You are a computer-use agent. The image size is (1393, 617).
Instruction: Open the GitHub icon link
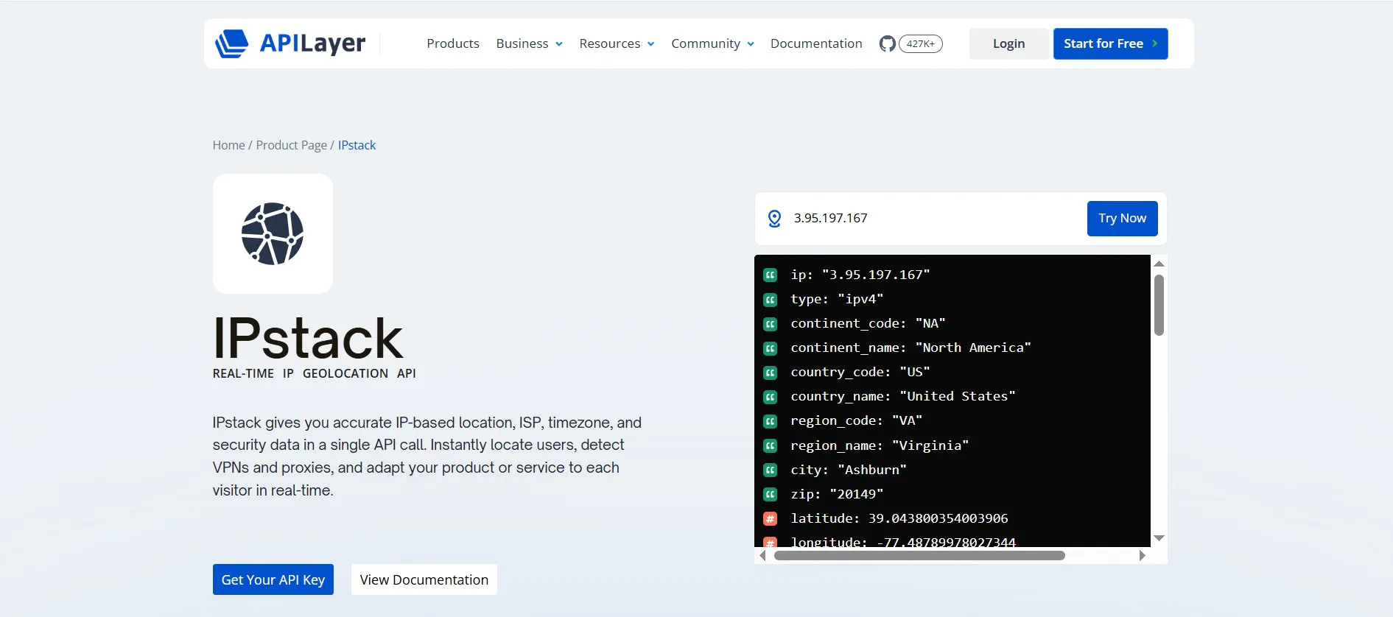pos(888,43)
